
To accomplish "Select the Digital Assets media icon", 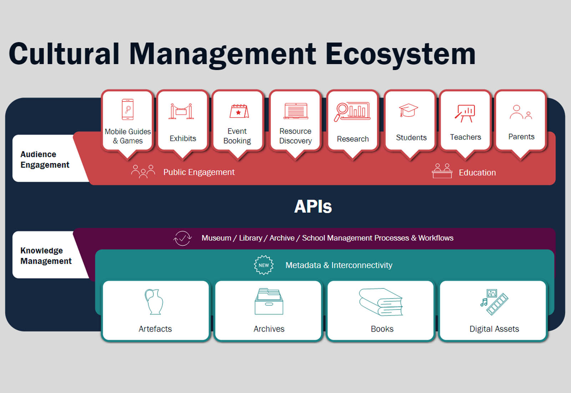I will pyautogui.click(x=494, y=302).
